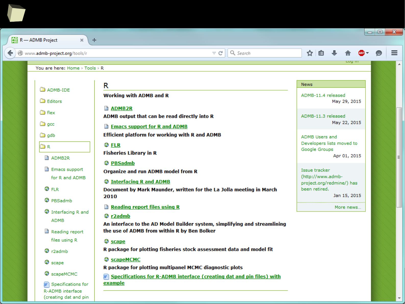
Task: Open the address bar history dropdown arrow
Action: pyautogui.click(x=214, y=53)
